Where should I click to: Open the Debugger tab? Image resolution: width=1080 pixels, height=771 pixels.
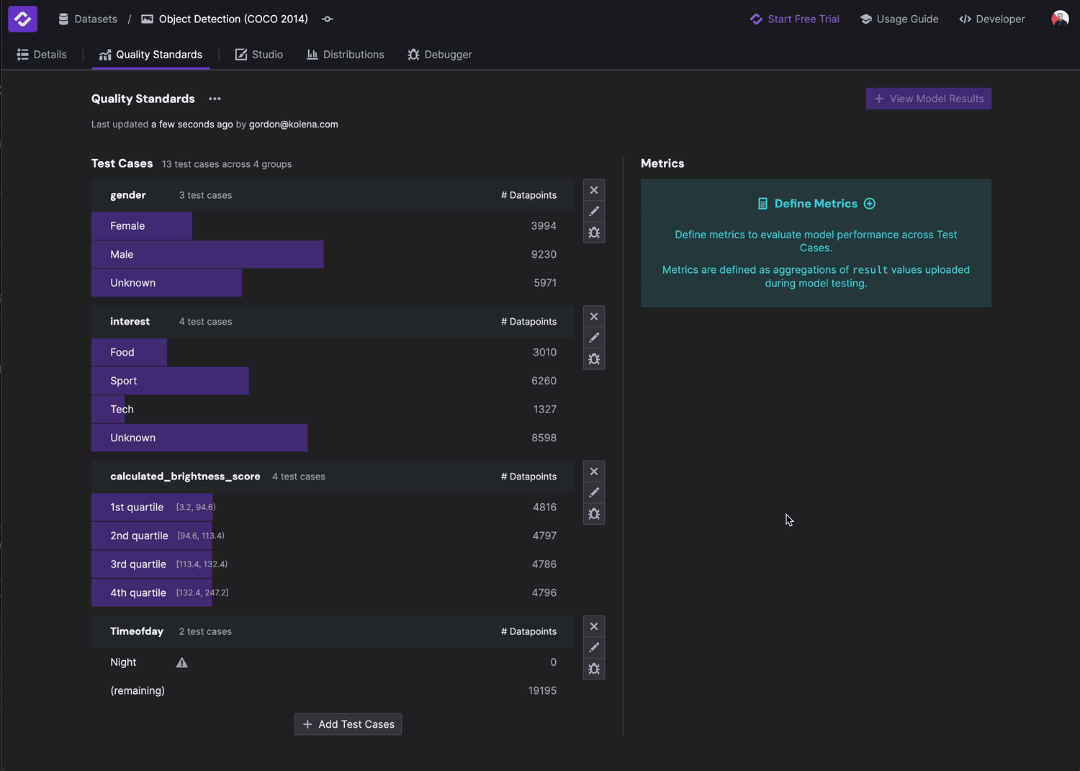click(440, 55)
